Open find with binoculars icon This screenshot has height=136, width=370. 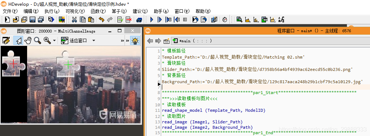[139, 20]
